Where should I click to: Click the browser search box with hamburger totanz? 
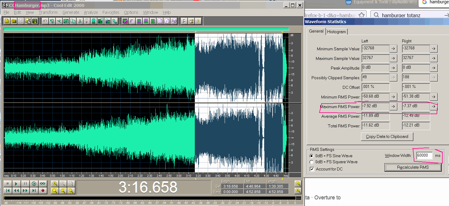point(410,15)
